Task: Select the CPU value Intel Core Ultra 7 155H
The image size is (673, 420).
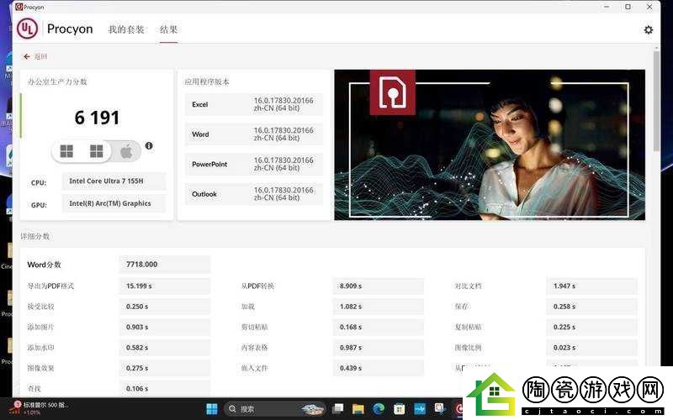Action: [114, 181]
